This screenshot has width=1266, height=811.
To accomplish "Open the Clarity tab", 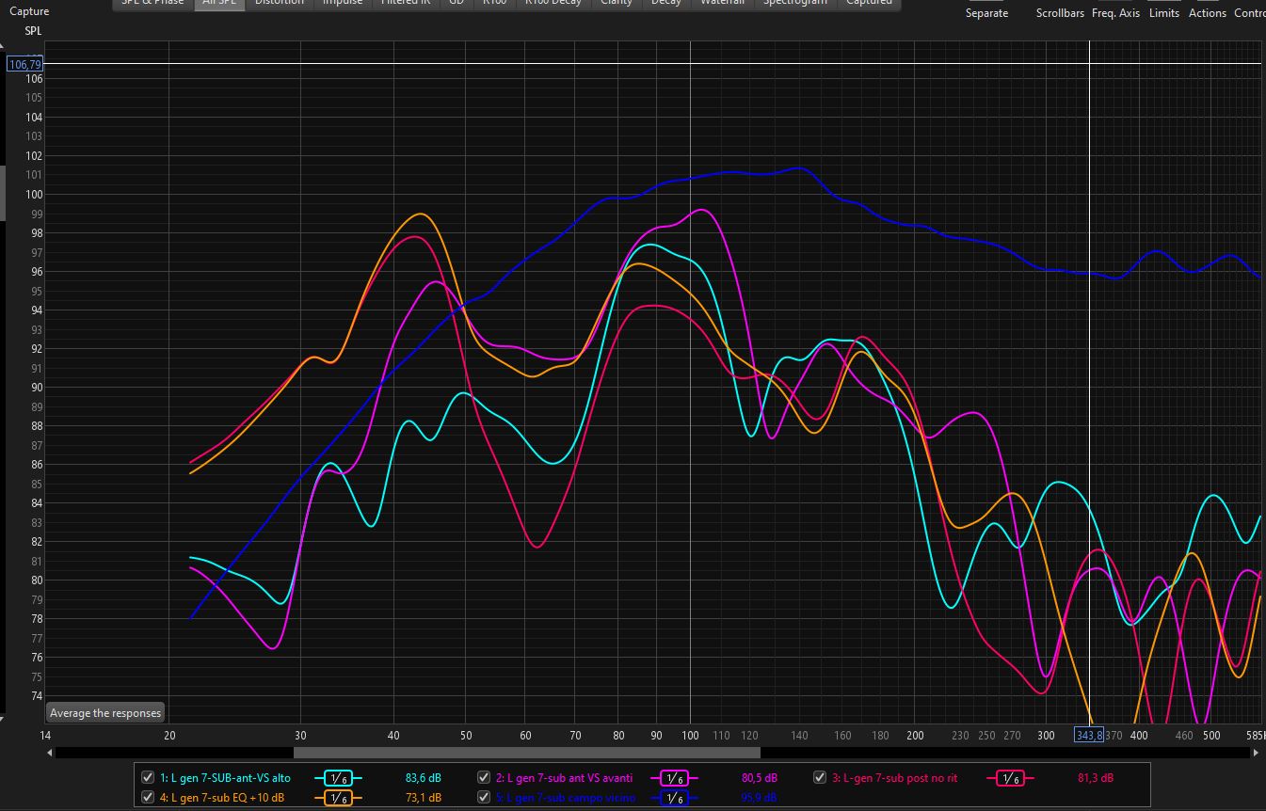I will point(617,4).
